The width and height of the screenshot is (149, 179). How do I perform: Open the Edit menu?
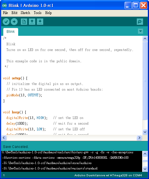pyautogui.click(x=14, y=13)
